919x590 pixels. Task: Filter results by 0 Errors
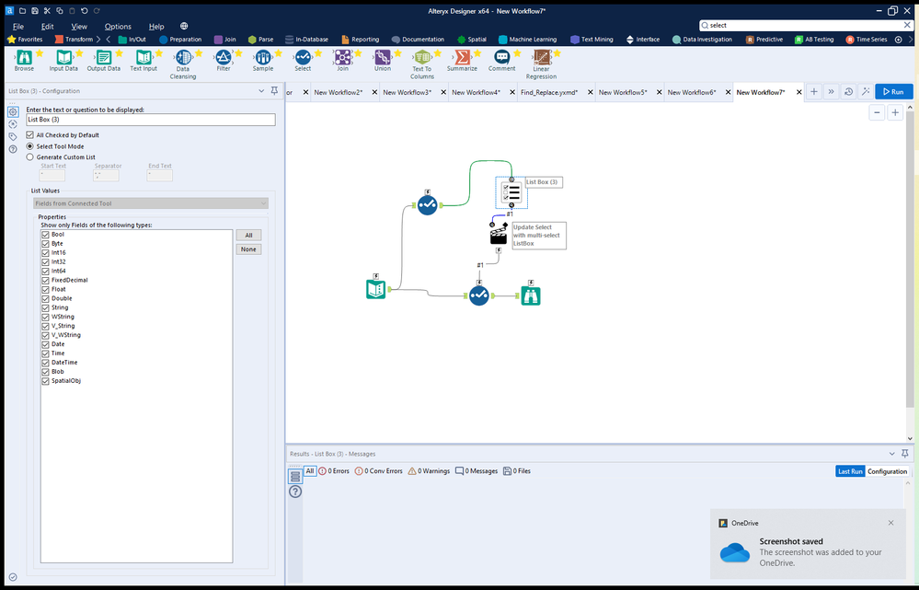click(334, 471)
